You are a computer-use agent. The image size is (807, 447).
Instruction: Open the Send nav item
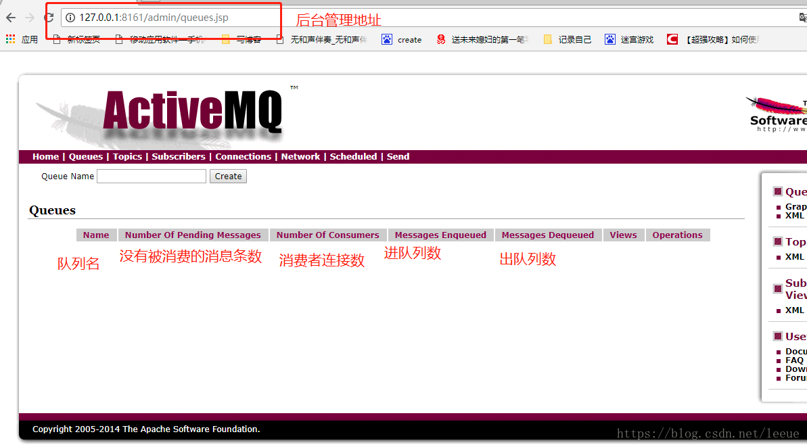[398, 156]
